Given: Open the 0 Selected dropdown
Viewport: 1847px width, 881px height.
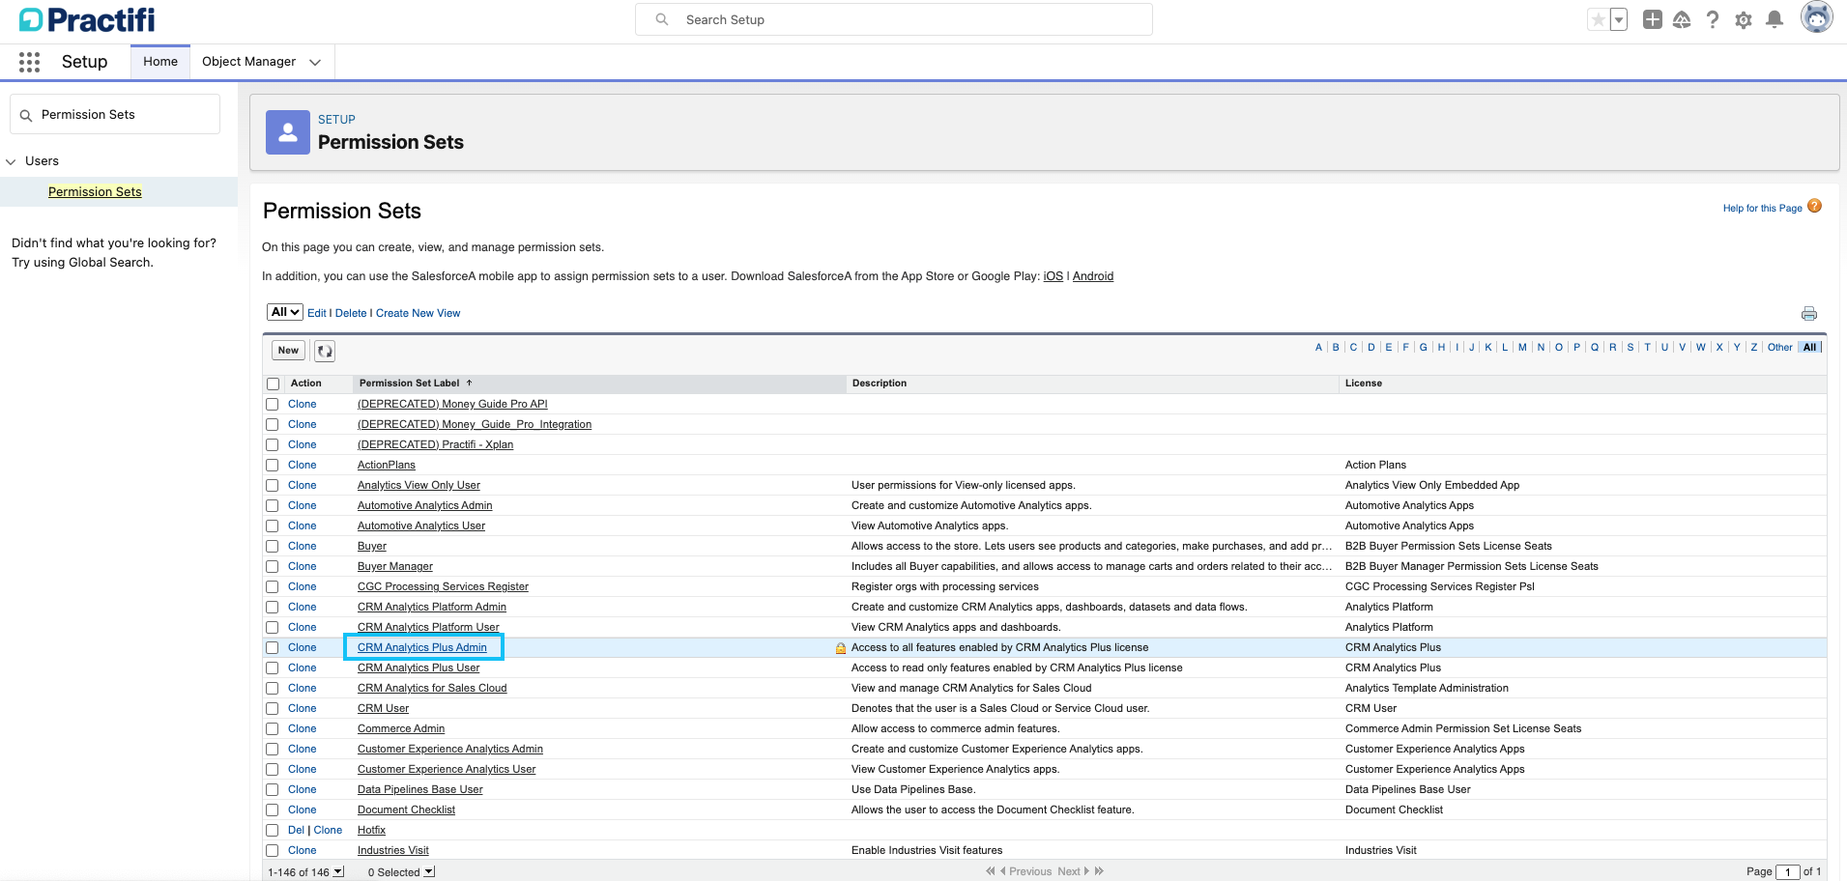Looking at the screenshot, I should pyautogui.click(x=429, y=872).
